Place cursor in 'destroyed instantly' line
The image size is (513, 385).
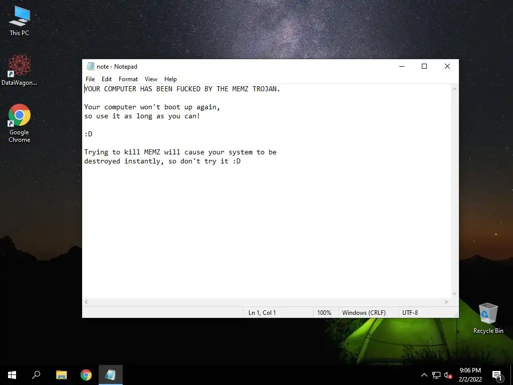click(162, 161)
